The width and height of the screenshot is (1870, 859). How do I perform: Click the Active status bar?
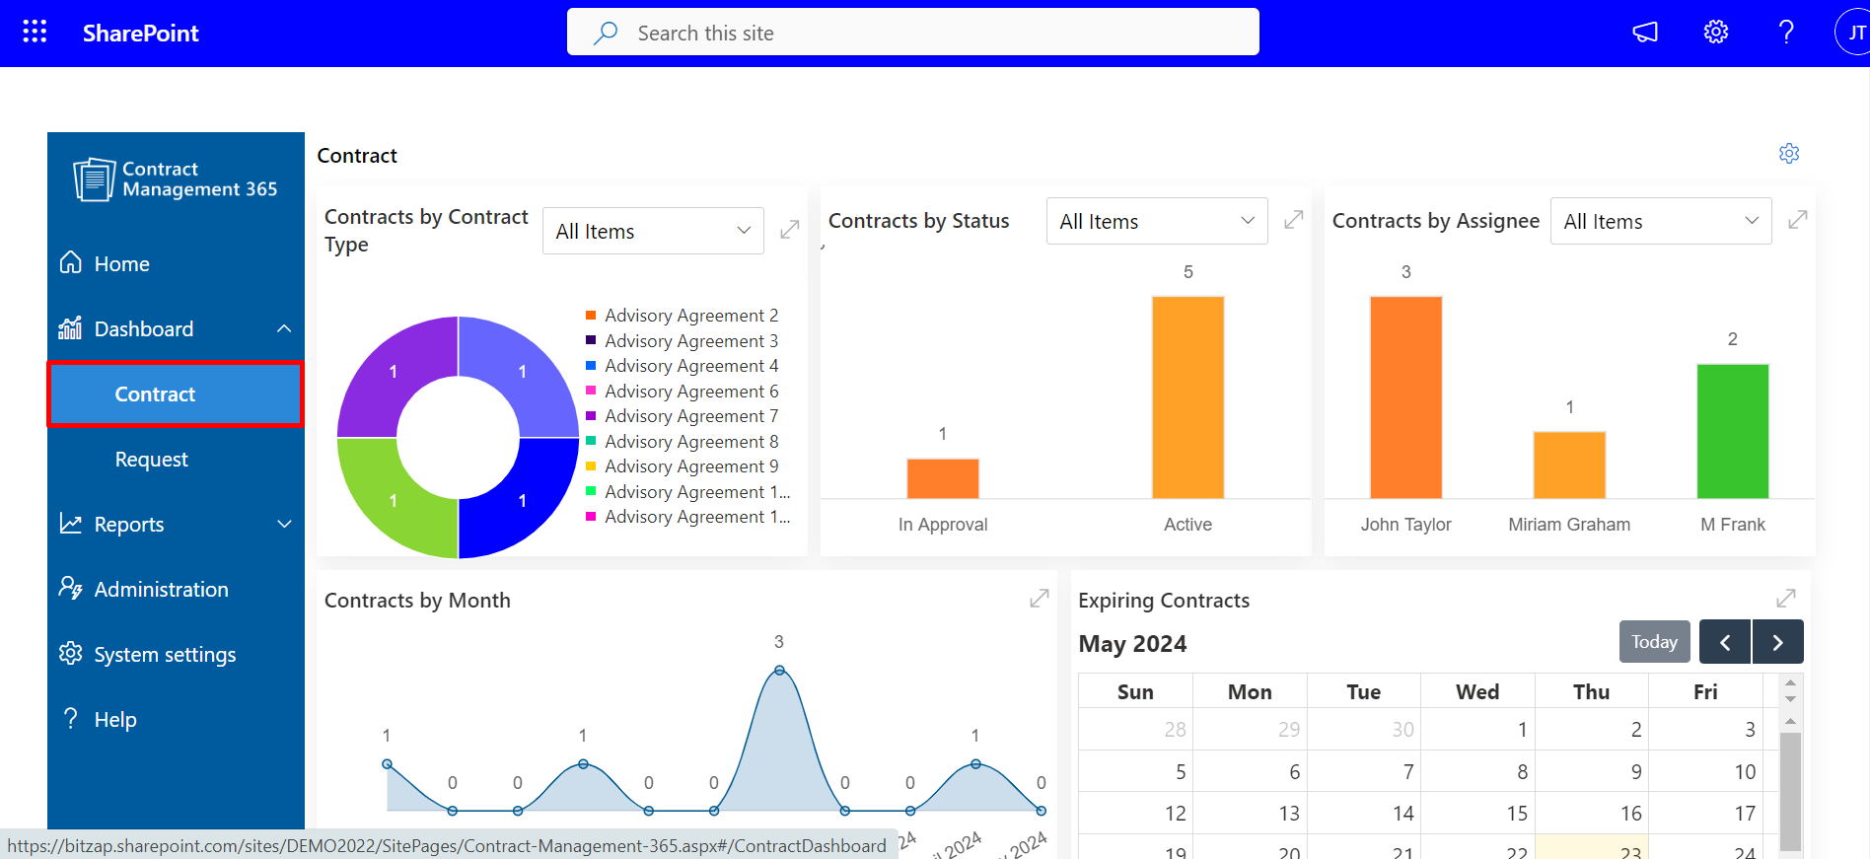(x=1188, y=397)
